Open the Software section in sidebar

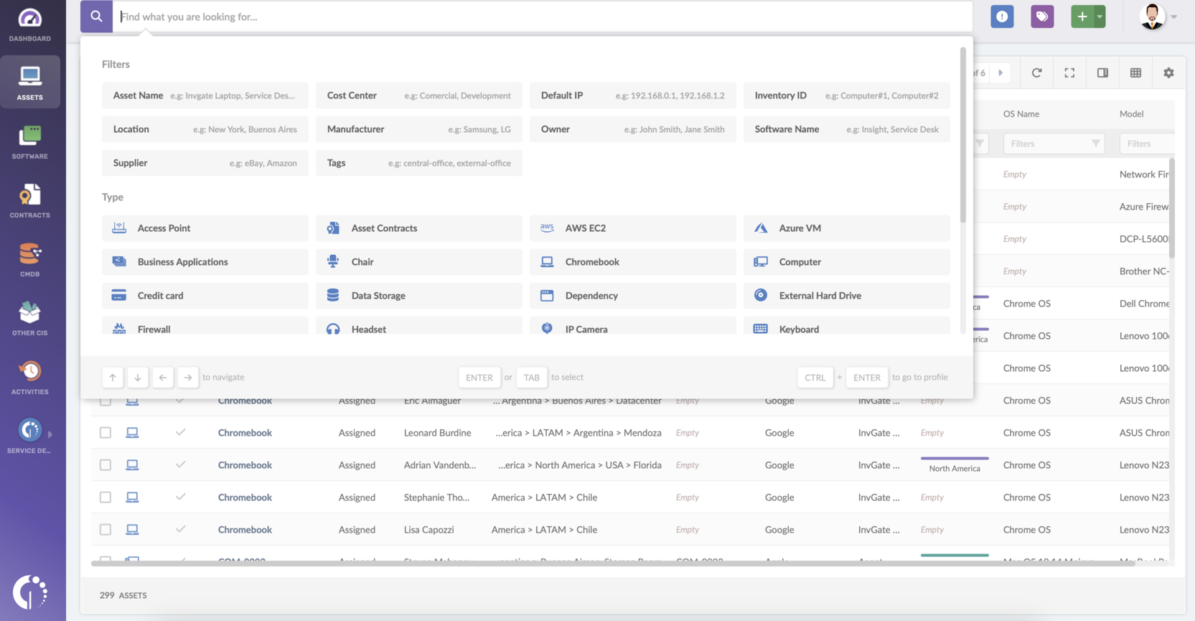point(29,142)
